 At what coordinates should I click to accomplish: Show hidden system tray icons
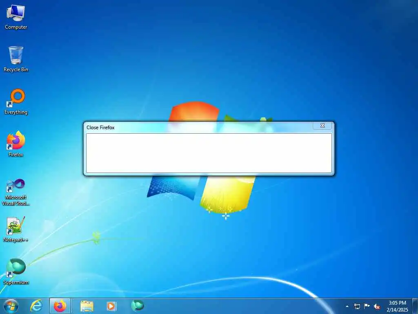coord(347,307)
